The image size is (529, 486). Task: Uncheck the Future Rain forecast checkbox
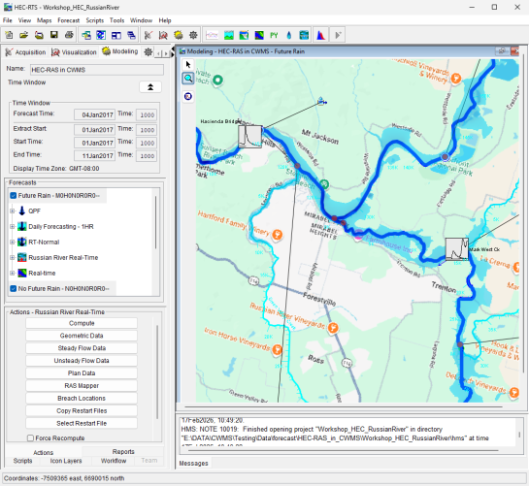point(14,196)
